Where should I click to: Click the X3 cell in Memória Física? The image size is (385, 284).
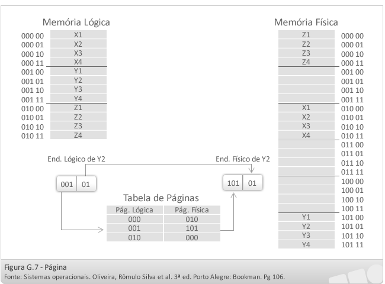click(306, 126)
